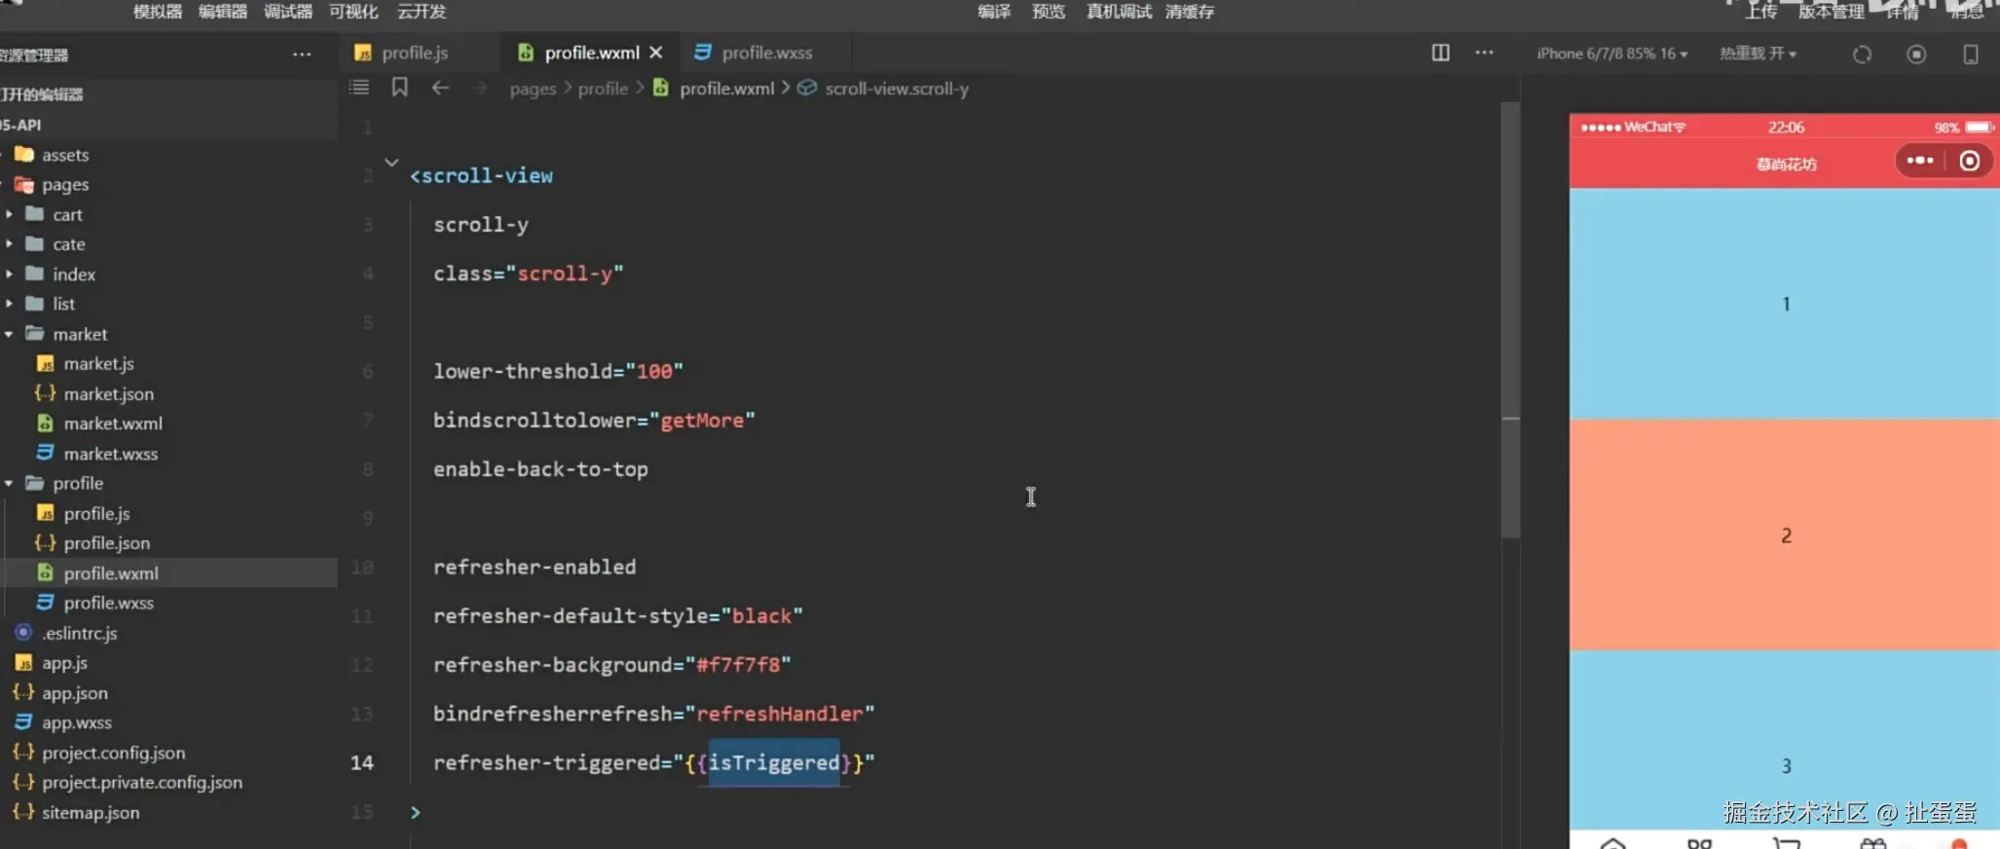This screenshot has height=849, width=2000.
Task: Open sitemap.json file
Action: (90, 812)
